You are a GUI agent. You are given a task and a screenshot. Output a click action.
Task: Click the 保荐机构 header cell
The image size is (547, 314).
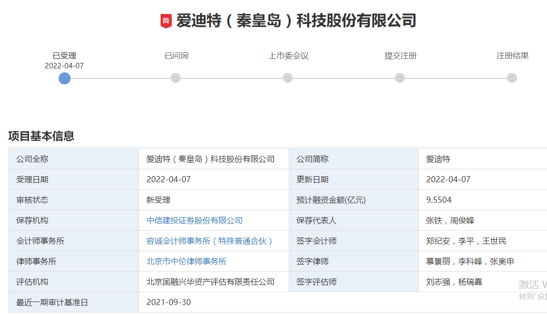[74, 220]
